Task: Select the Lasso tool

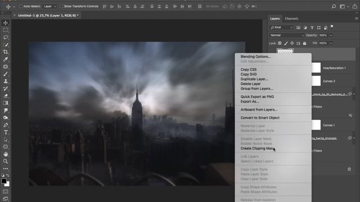Action: (x=6, y=38)
